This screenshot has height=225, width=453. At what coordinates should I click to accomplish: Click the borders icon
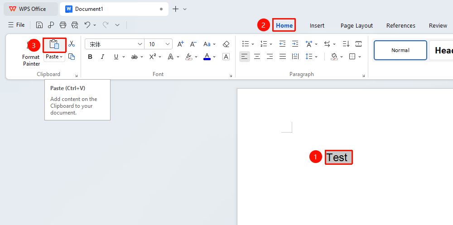coord(352,57)
